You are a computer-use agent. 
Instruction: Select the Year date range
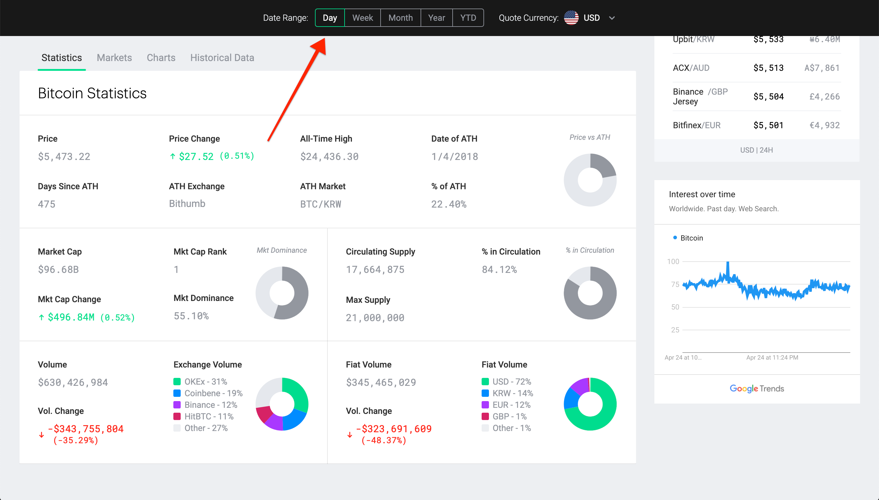pos(436,18)
